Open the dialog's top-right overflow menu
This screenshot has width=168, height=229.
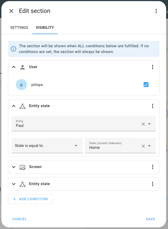coord(156,11)
